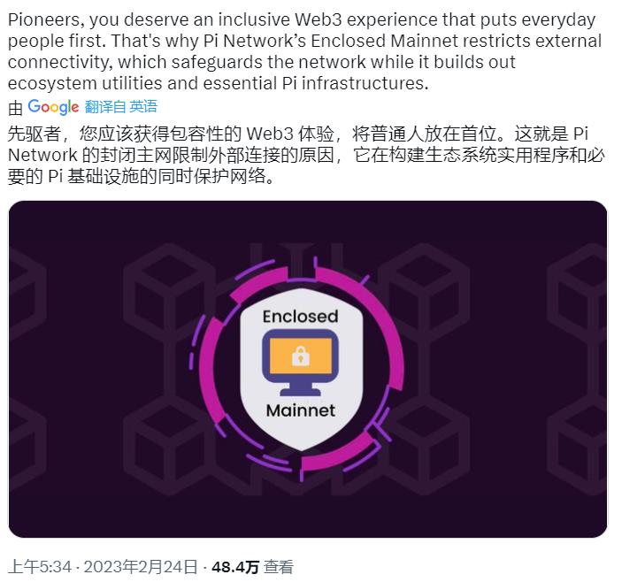The width and height of the screenshot is (622, 582).
Task: Click 'Web3' in the Chinese translation
Action: 270,134
